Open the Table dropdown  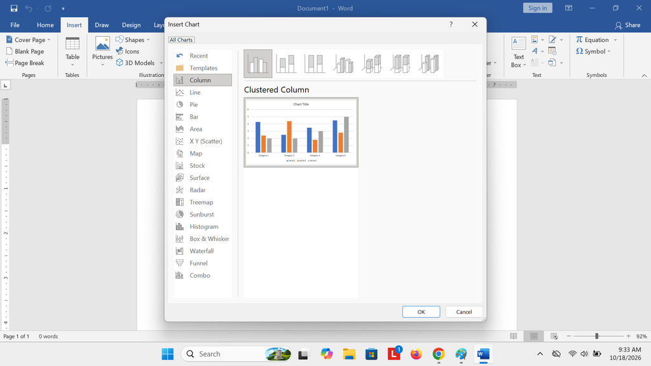coord(72,52)
